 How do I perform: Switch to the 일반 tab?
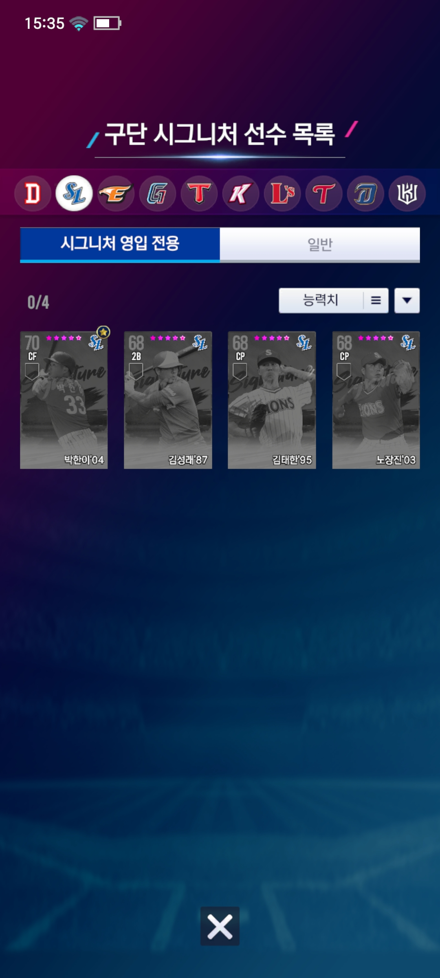(x=320, y=244)
